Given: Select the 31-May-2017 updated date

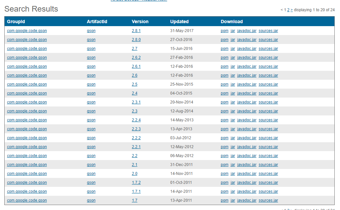Looking at the screenshot, I should coord(182,31).
